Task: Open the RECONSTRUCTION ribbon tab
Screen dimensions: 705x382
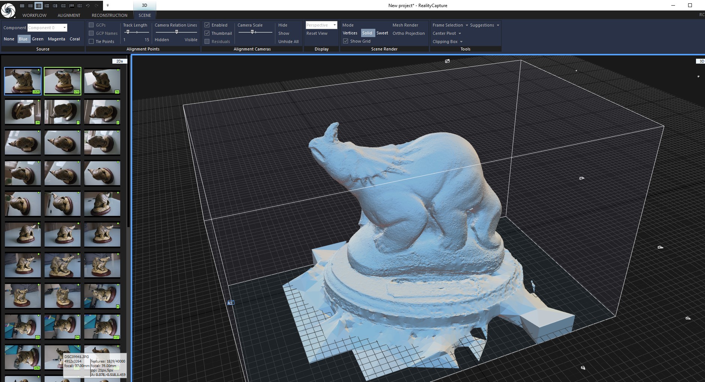Action: [109, 15]
